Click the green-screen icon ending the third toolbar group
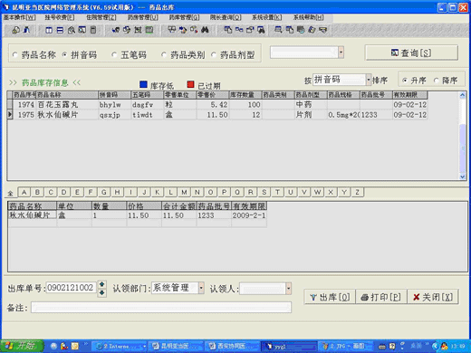 click(x=149, y=30)
